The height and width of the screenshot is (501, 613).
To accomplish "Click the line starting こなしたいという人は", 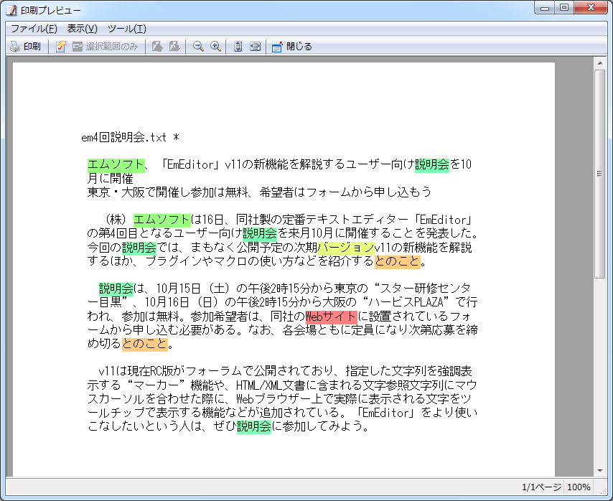I will pos(228,426).
